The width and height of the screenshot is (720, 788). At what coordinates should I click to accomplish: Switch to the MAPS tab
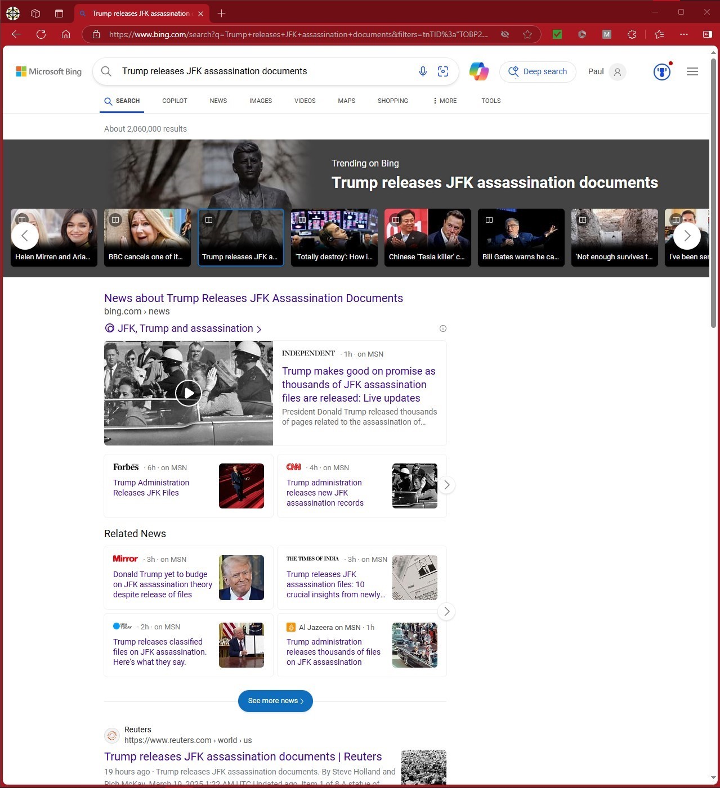[x=347, y=101]
